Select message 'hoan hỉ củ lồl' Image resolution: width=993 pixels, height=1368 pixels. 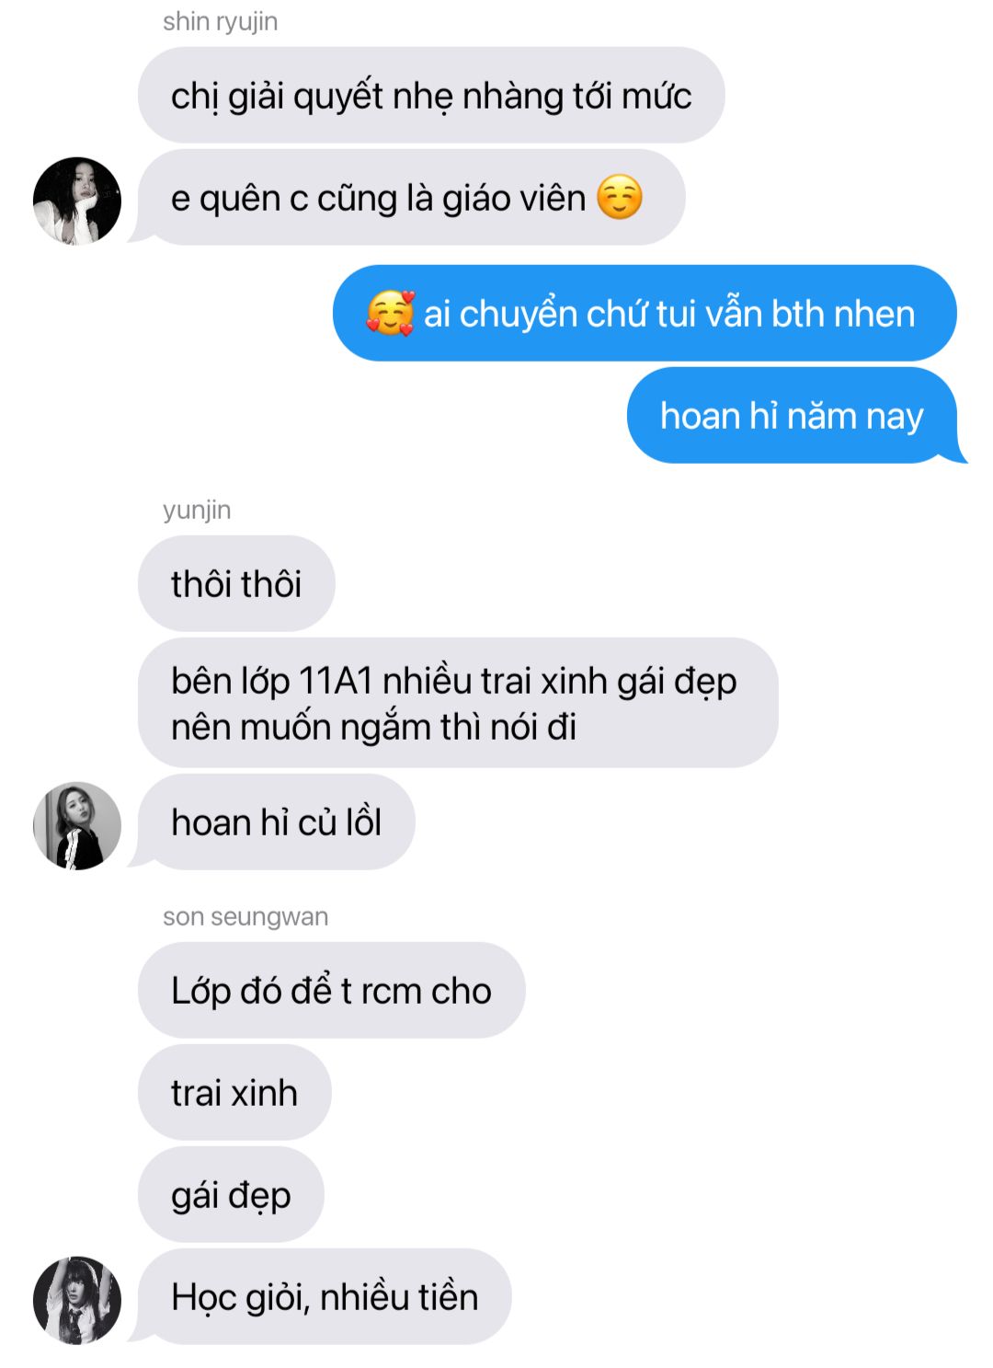coord(276,822)
